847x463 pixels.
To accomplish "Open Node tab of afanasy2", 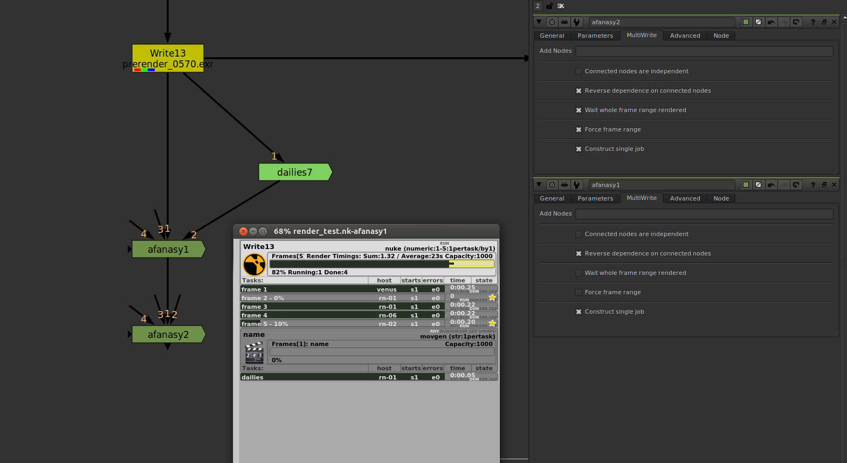I will (x=721, y=36).
